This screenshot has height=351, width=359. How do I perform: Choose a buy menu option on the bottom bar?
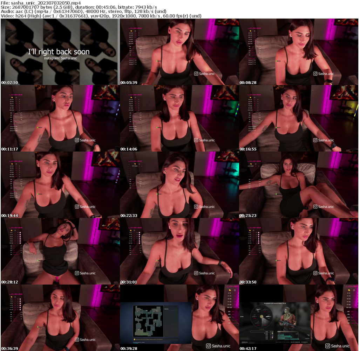coord(294,342)
